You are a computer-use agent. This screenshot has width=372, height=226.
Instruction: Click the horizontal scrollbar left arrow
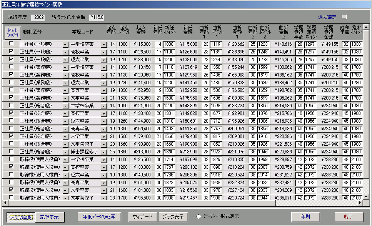[x=5, y=203]
